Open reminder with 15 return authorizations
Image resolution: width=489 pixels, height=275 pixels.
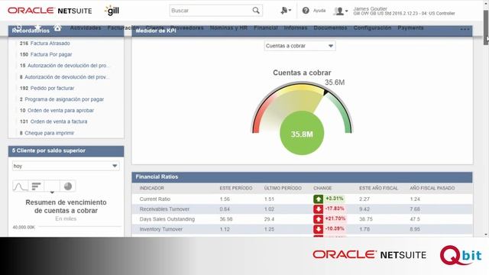(x=64, y=66)
